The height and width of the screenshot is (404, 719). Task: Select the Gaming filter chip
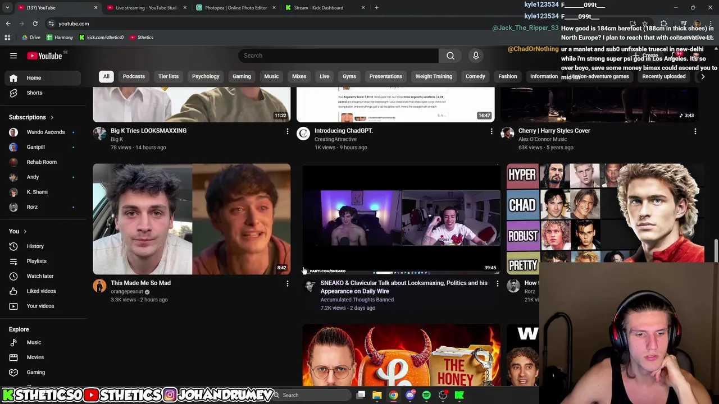(x=242, y=76)
